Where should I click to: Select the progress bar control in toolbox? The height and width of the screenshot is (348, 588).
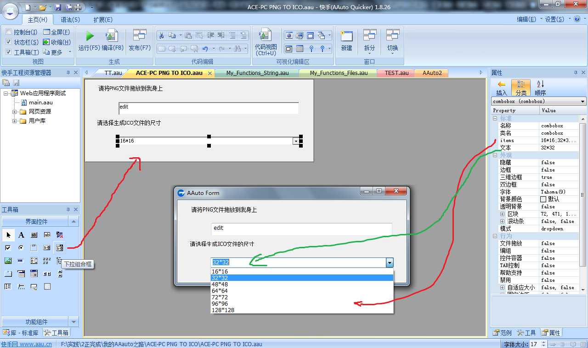click(x=21, y=261)
